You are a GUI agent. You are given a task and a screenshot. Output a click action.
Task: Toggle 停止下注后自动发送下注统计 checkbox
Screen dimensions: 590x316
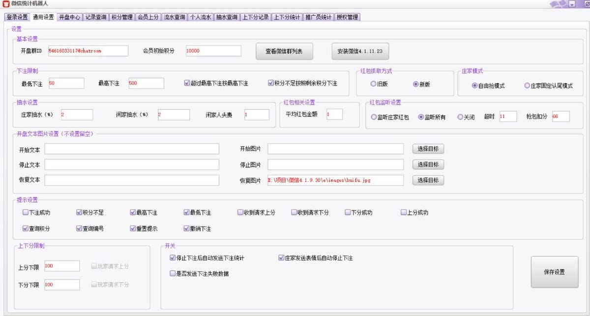(206, 258)
